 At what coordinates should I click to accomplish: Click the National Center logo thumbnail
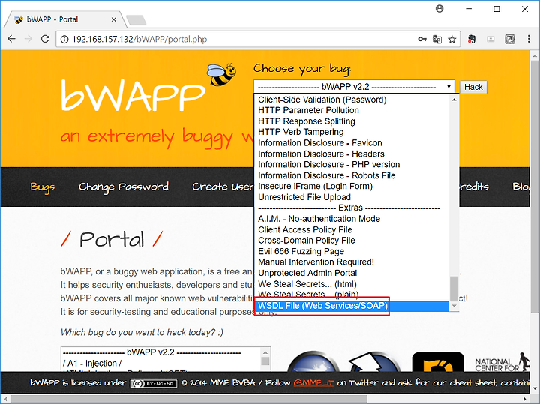tap(502, 362)
